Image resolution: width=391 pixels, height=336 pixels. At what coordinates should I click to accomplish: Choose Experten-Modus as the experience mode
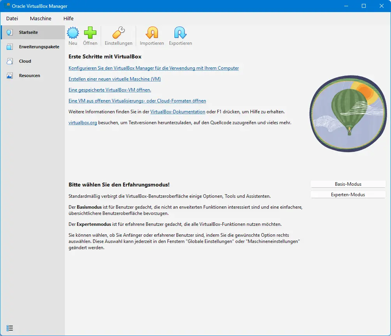click(348, 194)
